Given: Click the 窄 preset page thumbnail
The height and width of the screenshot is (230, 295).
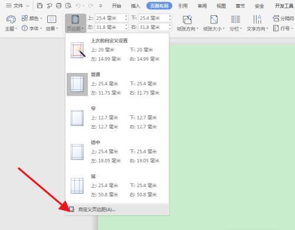Looking at the screenshot, I should 77,118.
